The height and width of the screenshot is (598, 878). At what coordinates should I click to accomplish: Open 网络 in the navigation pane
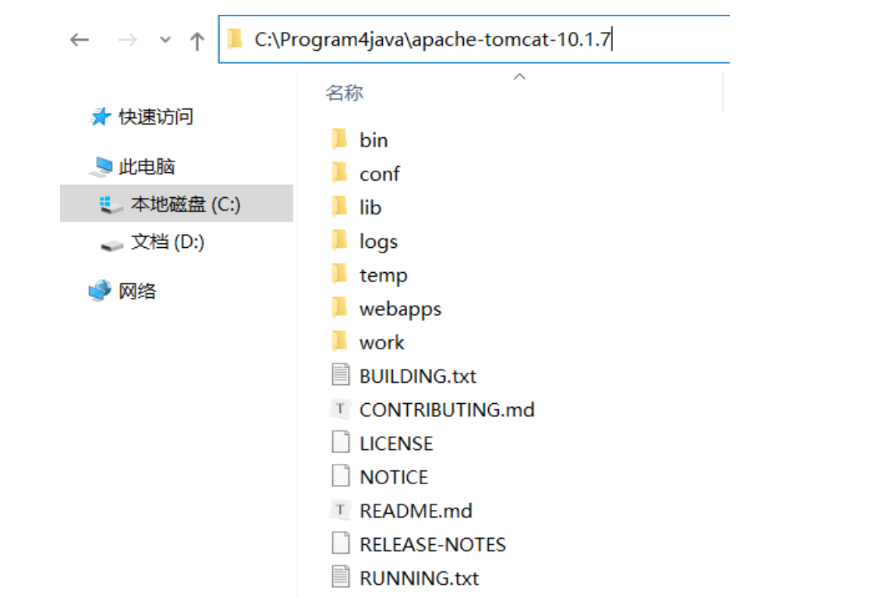137,291
